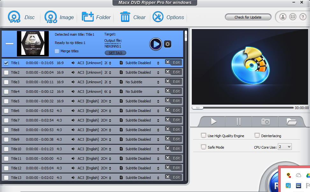This screenshot has height=192, width=310.
Task: Open subtitle selector for Title3
Action: coord(158,82)
